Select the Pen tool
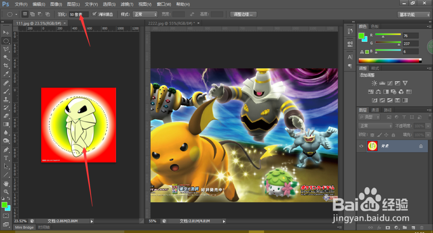 pos(6,150)
